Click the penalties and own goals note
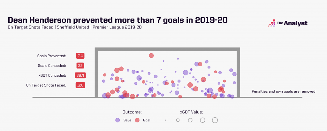 (283, 91)
